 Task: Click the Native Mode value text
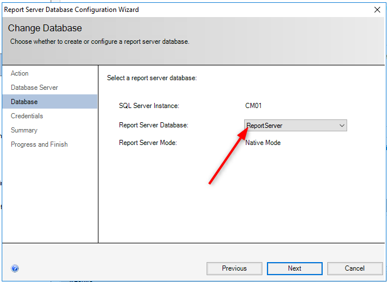click(263, 143)
